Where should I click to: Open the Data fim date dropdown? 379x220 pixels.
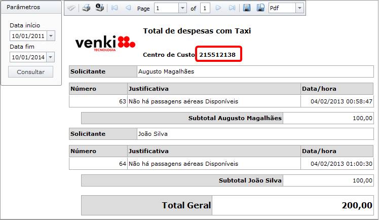click(51, 57)
